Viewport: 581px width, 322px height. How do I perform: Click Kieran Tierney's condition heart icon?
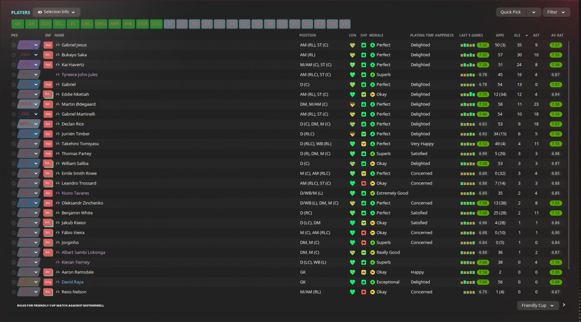click(352, 263)
